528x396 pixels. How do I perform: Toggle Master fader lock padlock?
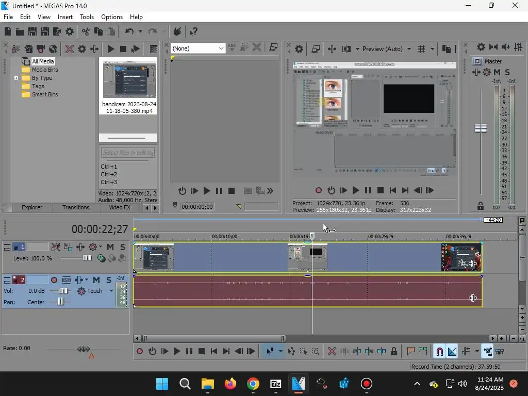click(481, 206)
